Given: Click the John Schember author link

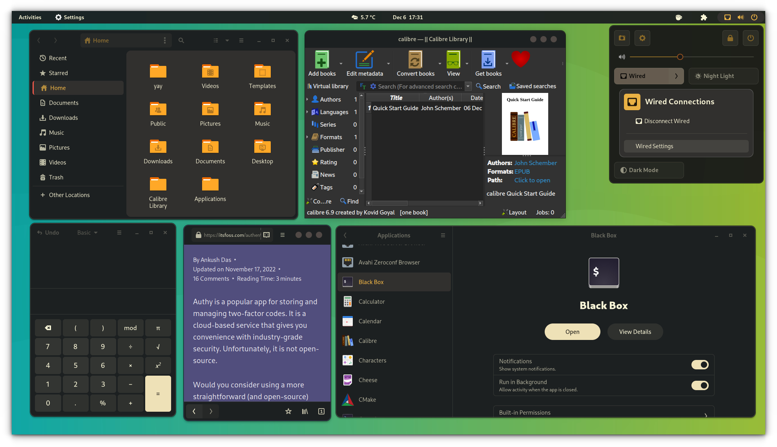Looking at the screenshot, I should (x=535, y=163).
